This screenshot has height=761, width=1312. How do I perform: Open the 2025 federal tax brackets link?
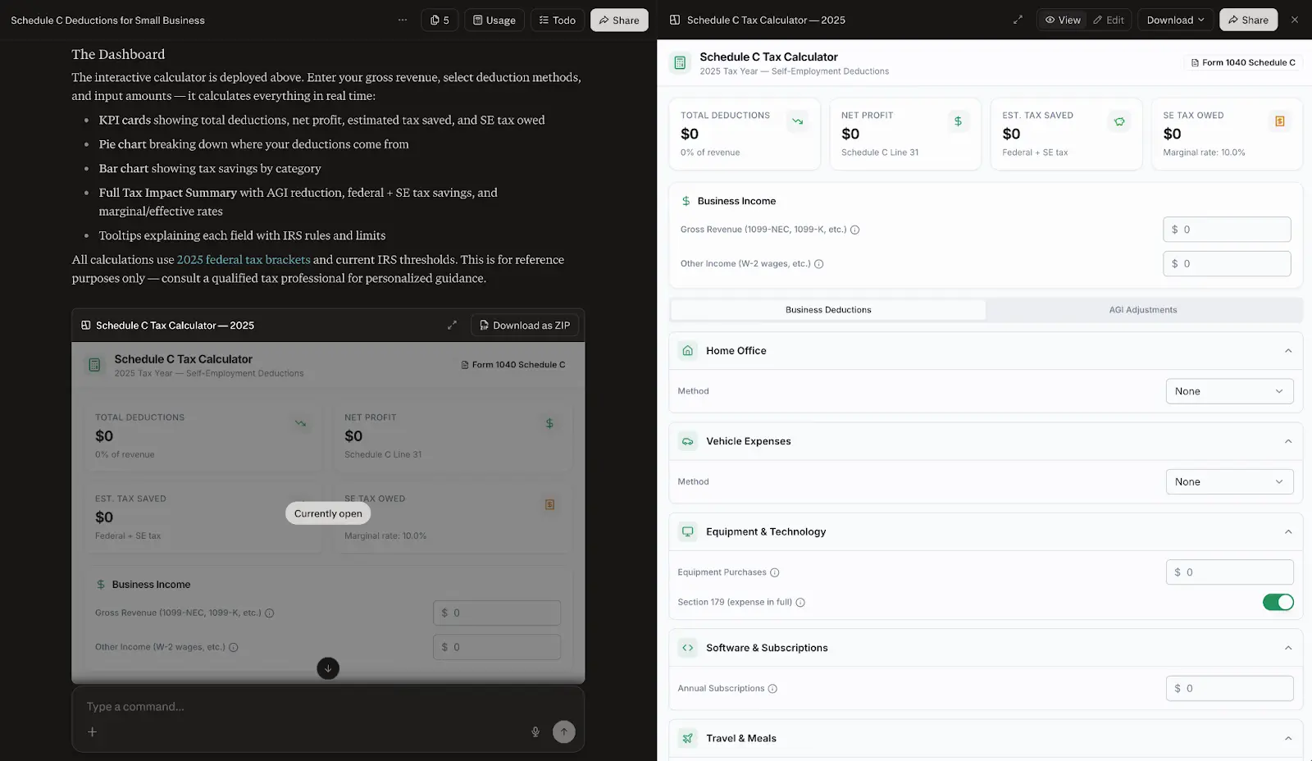point(244,260)
